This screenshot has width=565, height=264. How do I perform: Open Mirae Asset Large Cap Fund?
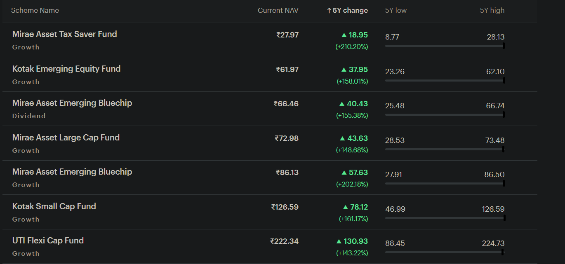pos(66,138)
